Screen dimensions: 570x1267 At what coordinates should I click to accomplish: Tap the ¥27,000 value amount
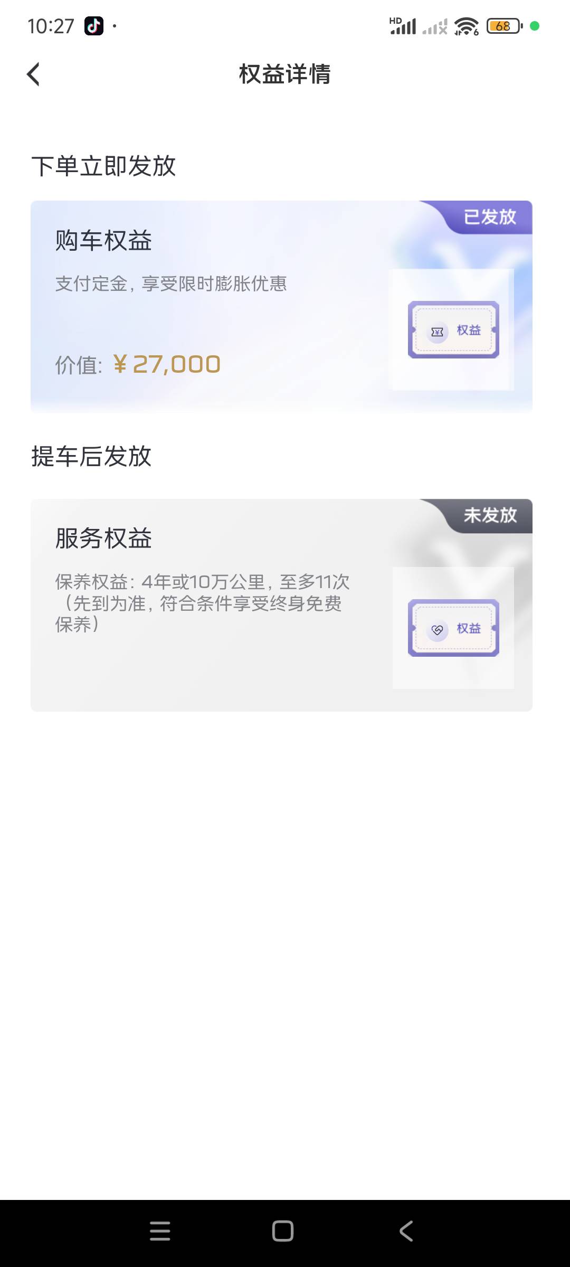click(167, 364)
